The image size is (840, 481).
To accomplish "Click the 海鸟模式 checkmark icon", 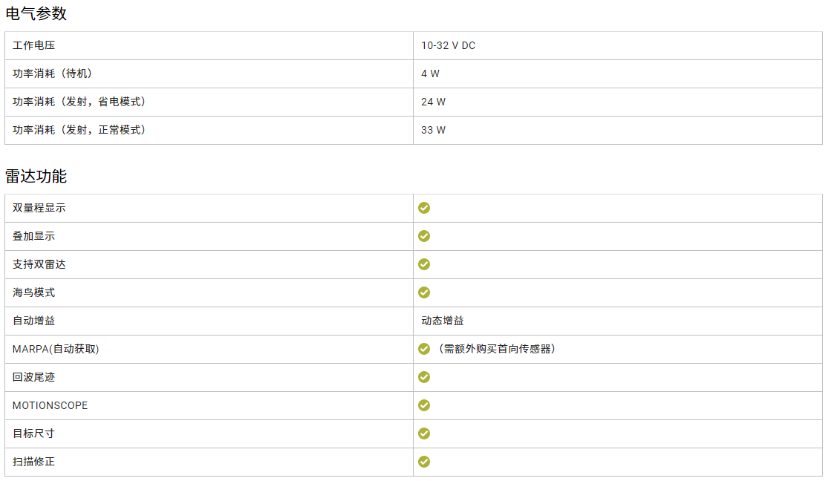I will tap(424, 292).
